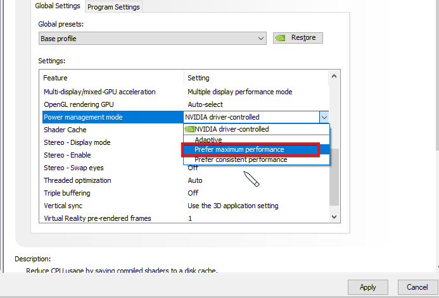Viewport: 439px width, 298px height.
Task: Click the Auto value for Threaded optimization
Action: pos(195,180)
